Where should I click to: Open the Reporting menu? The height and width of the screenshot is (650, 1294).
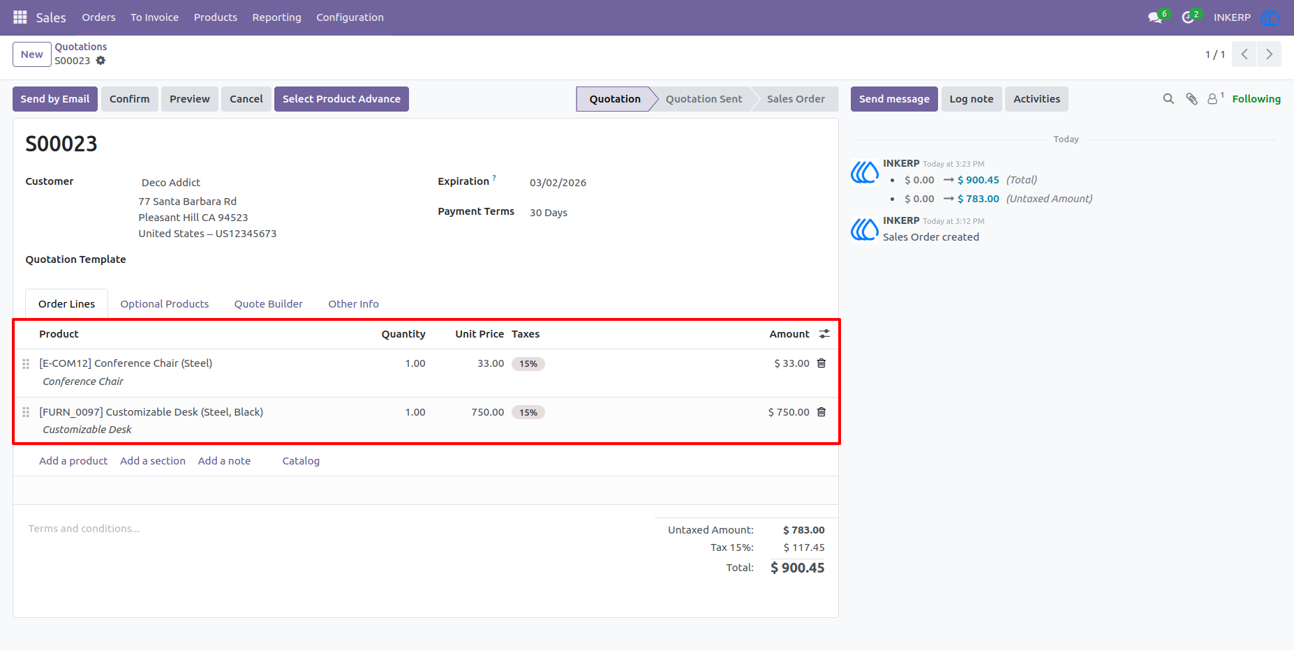(276, 17)
